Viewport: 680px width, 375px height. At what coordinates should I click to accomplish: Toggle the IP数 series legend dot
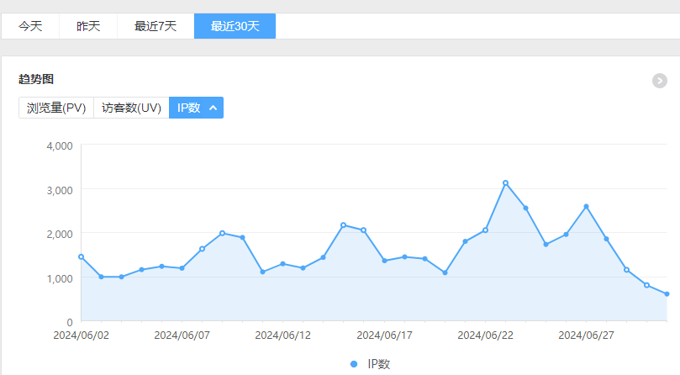click(x=354, y=364)
